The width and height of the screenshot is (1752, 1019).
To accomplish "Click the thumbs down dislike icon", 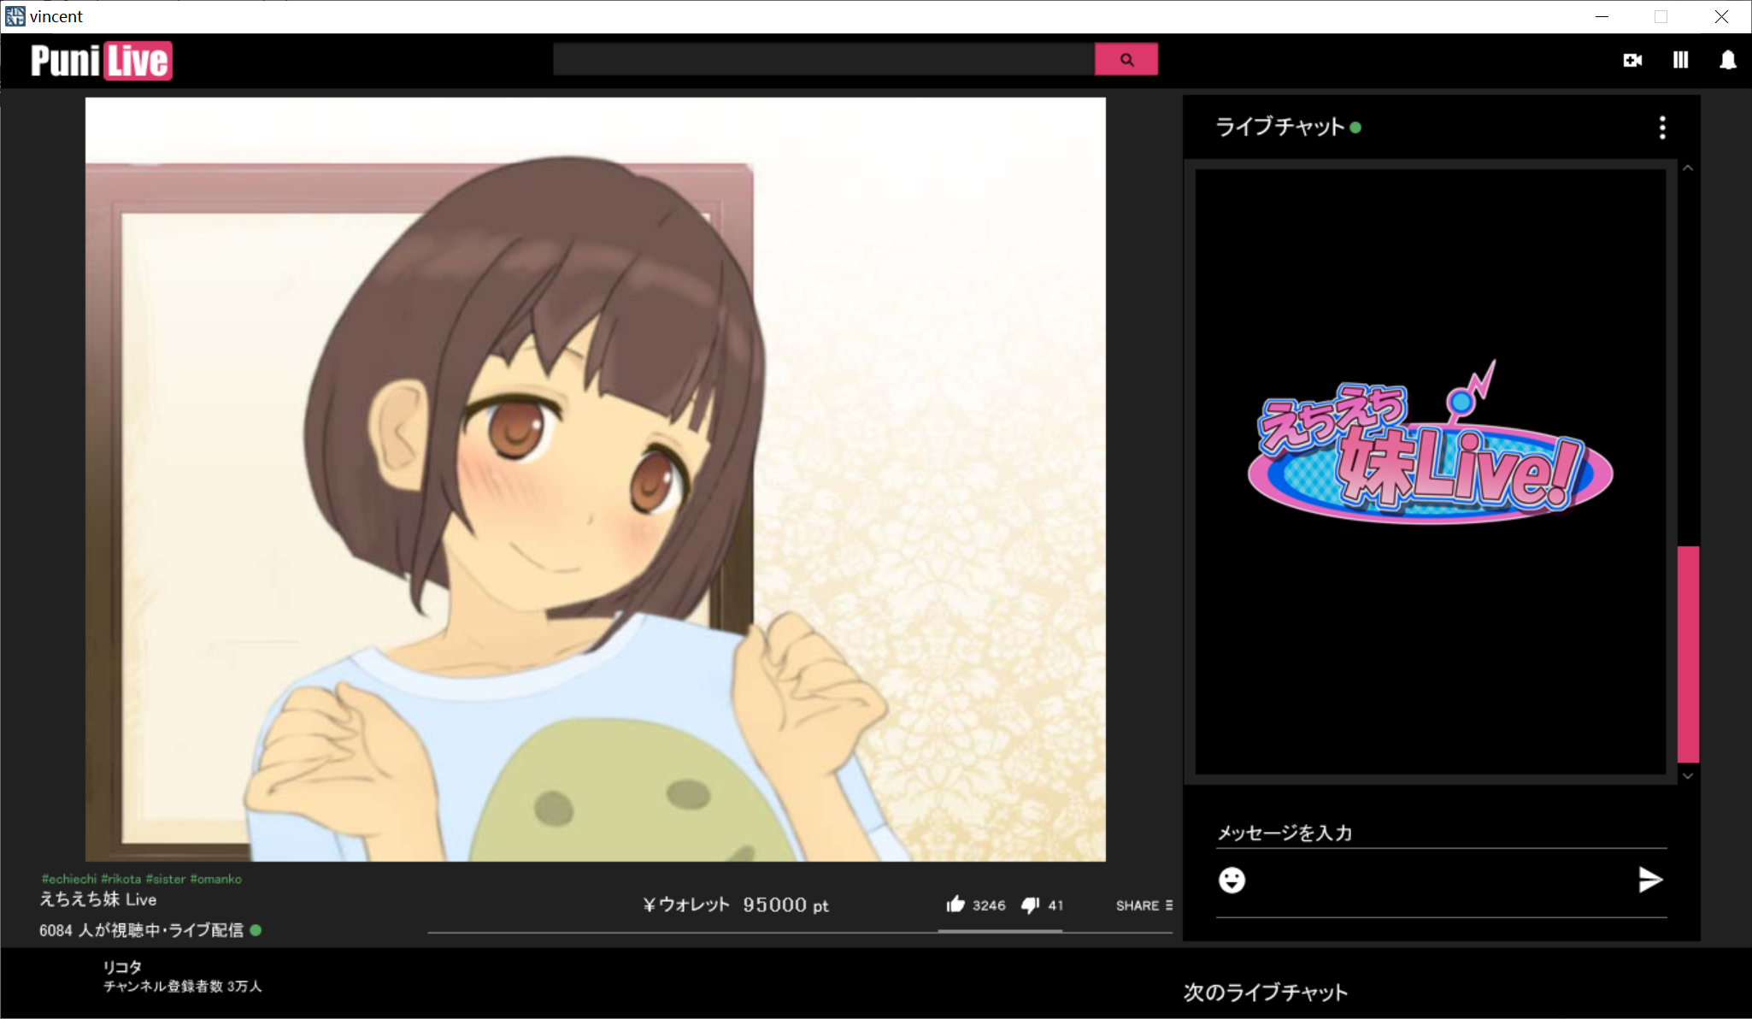I will point(1031,904).
